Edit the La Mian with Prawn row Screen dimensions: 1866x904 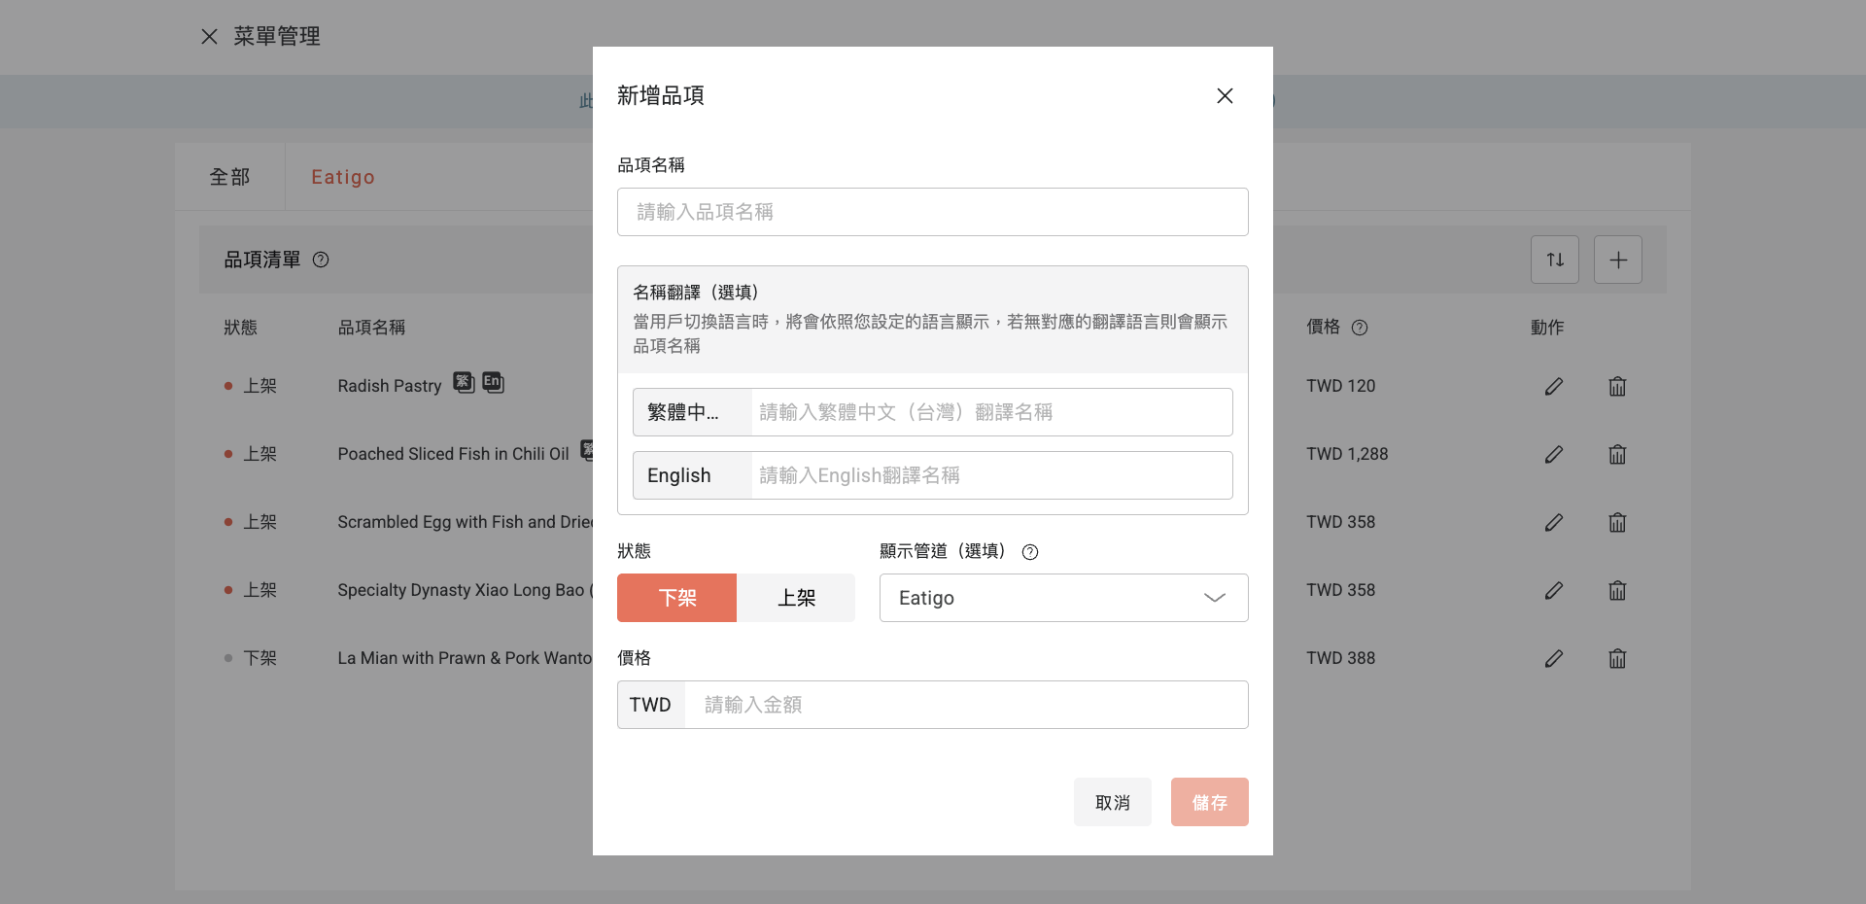point(1553,658)
